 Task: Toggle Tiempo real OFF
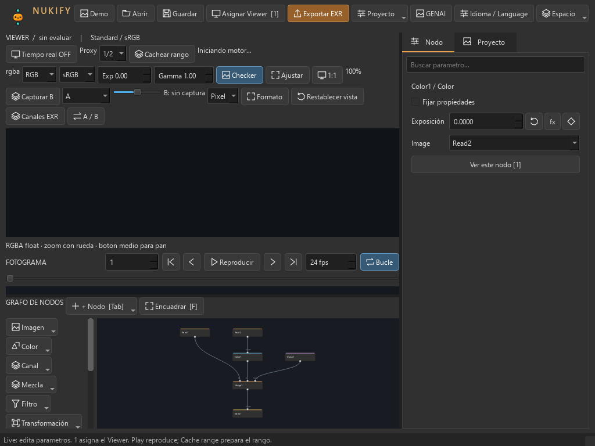(x=41, y=54)
